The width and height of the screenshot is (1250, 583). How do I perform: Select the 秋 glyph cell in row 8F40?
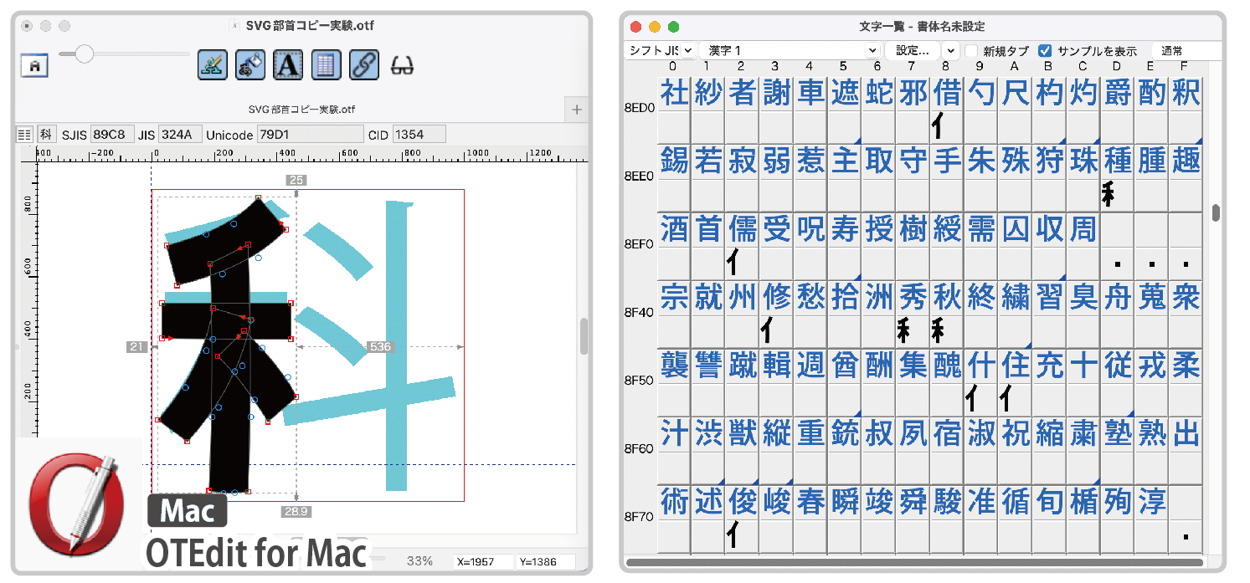coord(946,298)
